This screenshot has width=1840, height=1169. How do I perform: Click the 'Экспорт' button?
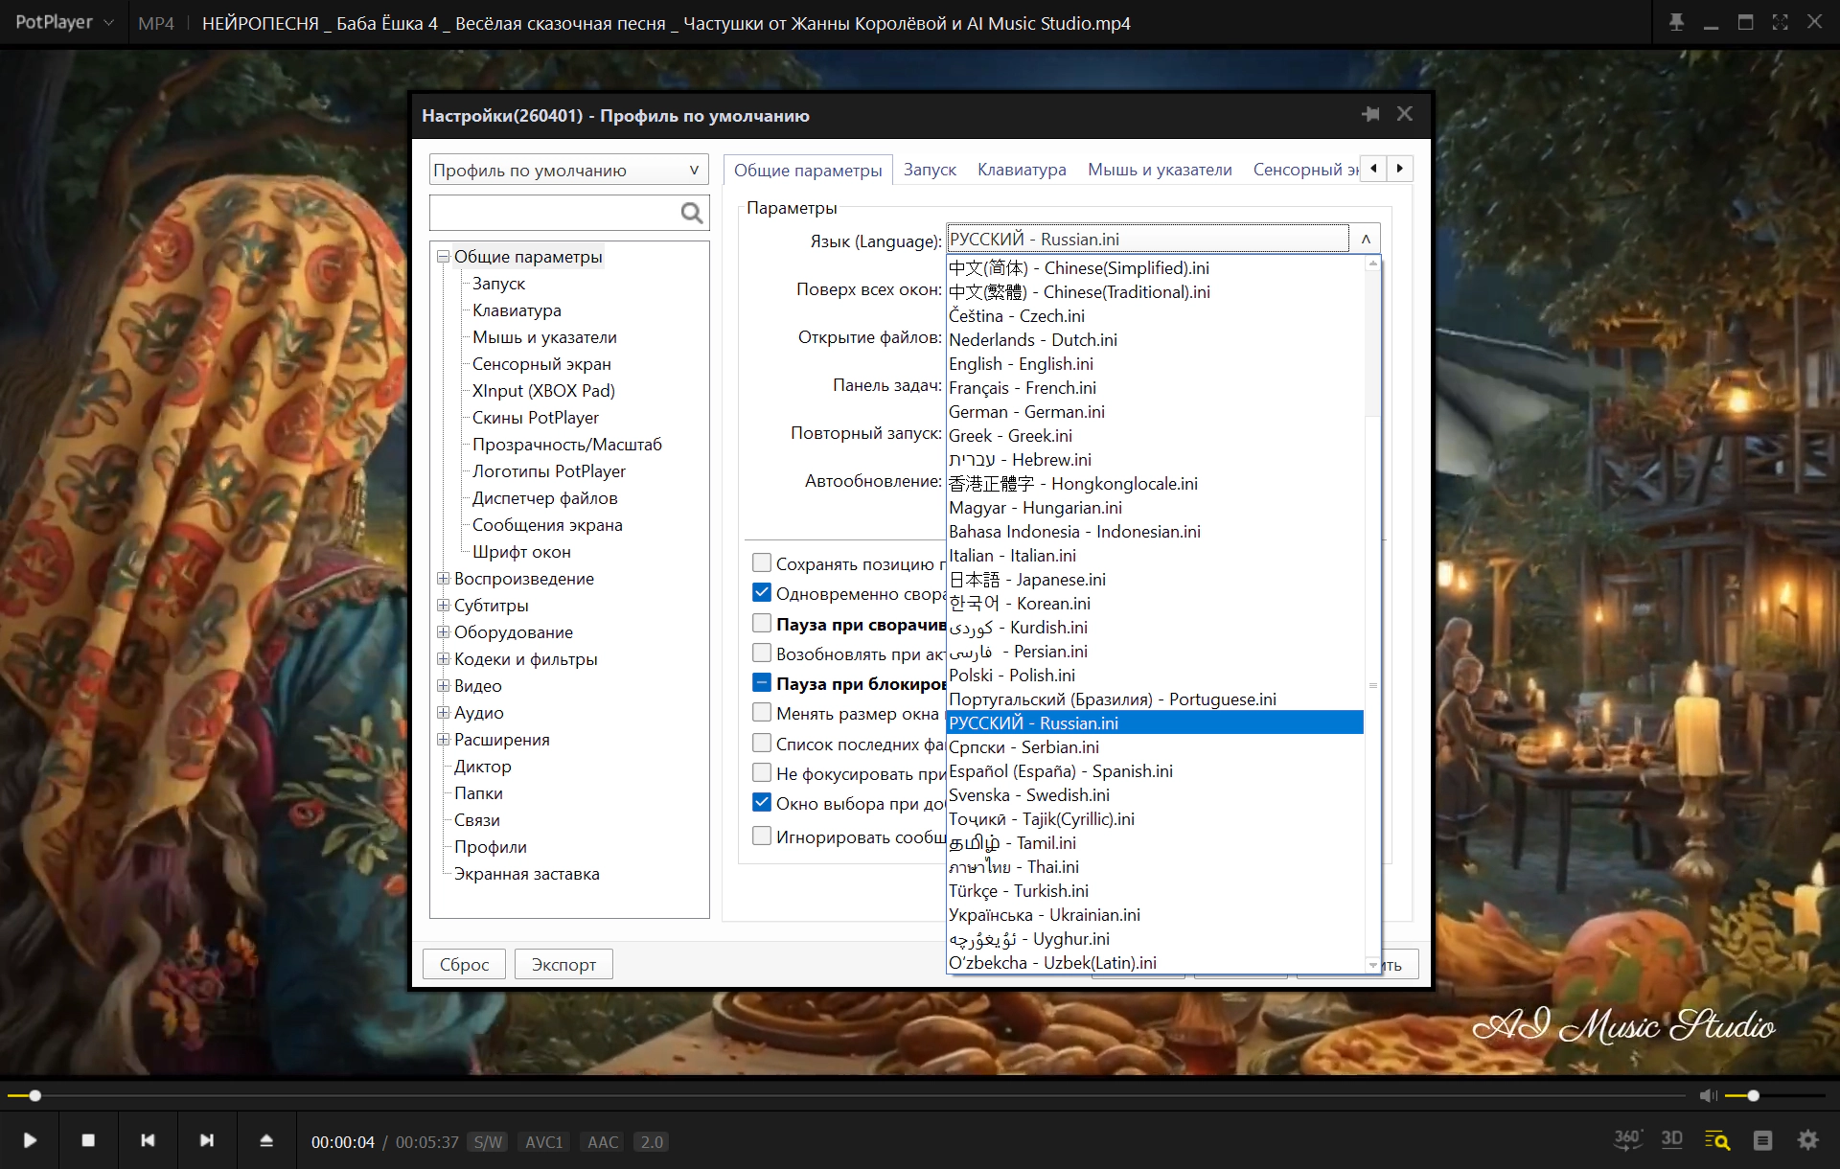tap(563, 964)
